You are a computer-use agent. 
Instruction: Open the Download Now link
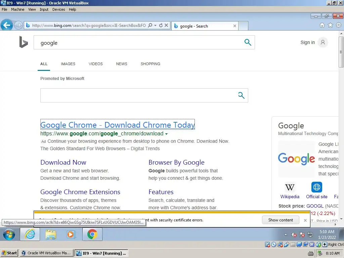pyautogui.click(x=63, y=162)
